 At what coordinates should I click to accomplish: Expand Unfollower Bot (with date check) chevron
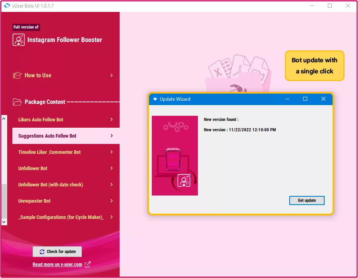111,184
